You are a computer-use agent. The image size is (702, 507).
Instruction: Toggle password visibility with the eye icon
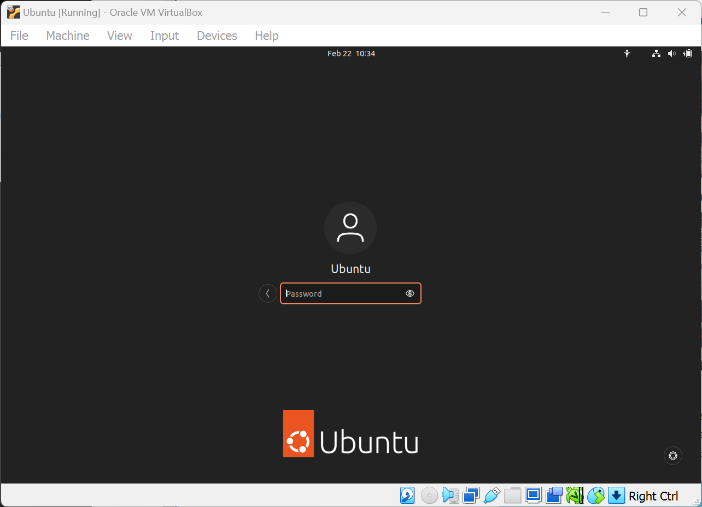point(410,293)
